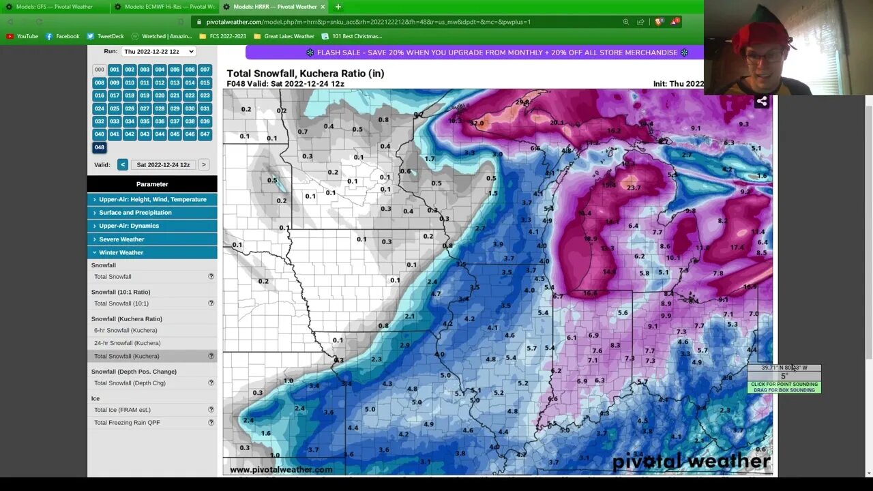Open the TweetDeck bookmark
The image size is (873, 491).
104,36
